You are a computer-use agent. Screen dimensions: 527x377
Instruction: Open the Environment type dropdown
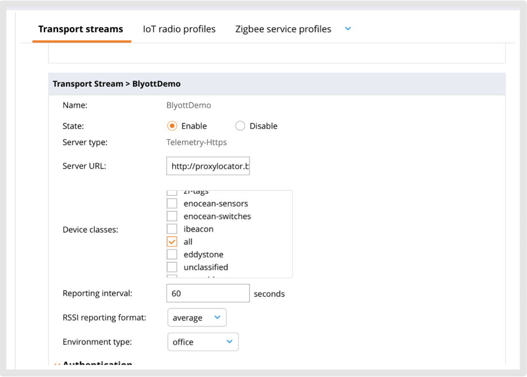202,342
